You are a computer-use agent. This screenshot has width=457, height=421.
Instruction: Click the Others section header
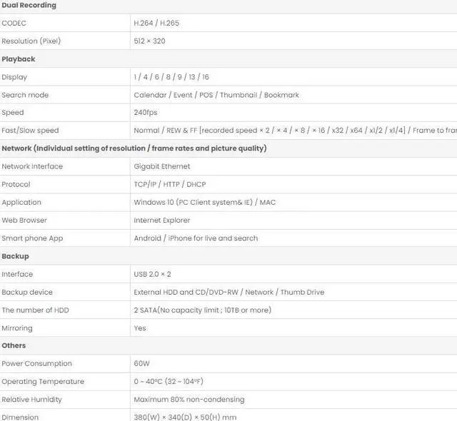click(x=14, y=345)
